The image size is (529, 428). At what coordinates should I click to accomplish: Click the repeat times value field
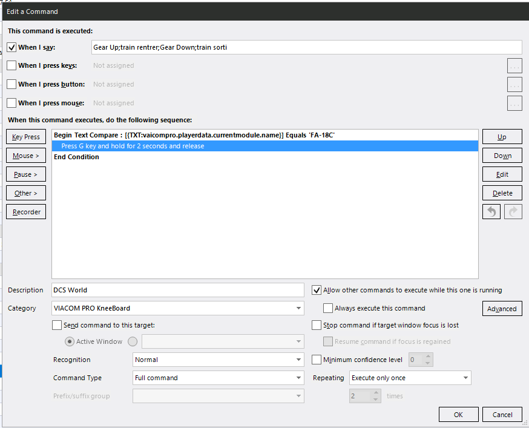360,396
